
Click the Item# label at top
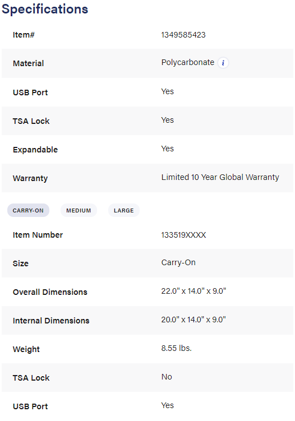[24, 35]
